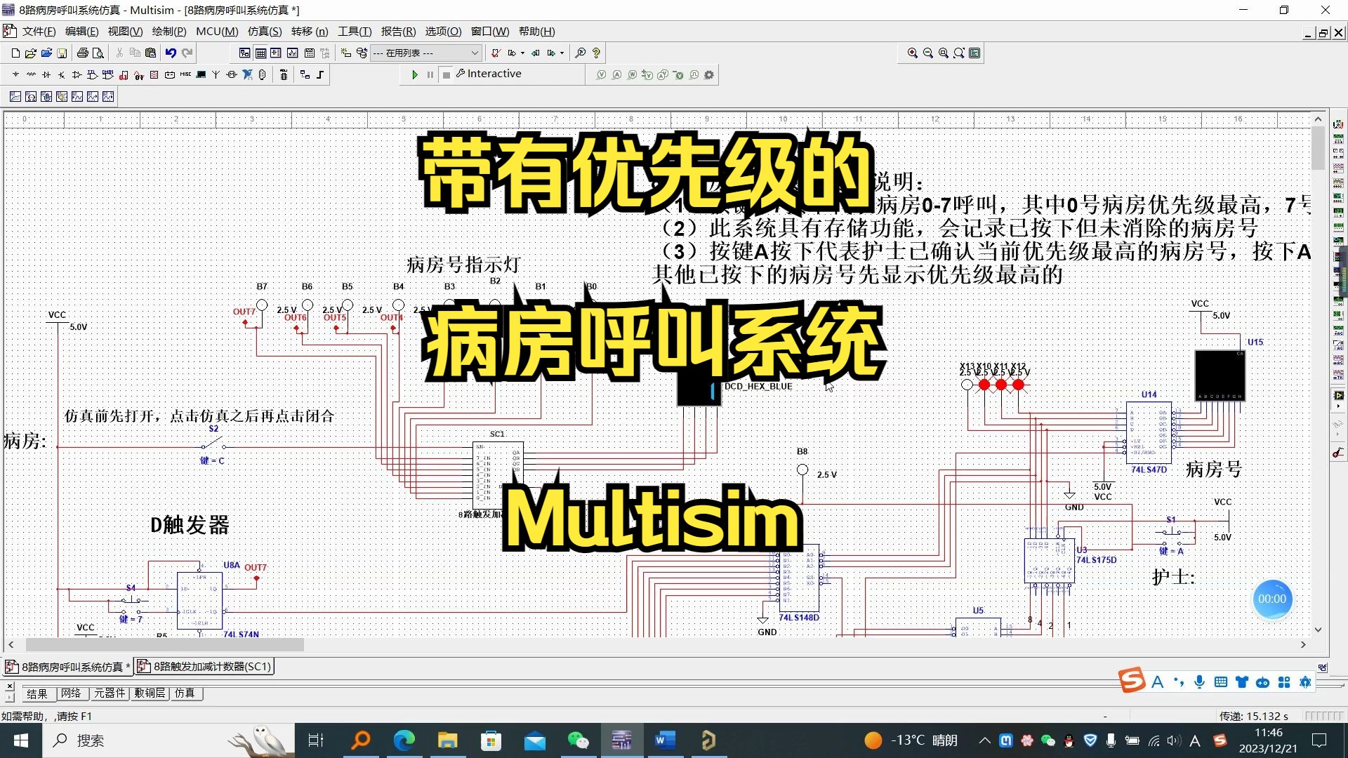Open the 工具(T) menu
The width and height of the screenshot is (1348, 758).
(355, 32)
